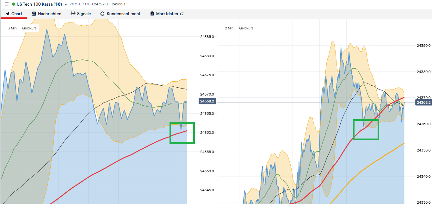Screen dimensions: 432x204
Task: Open the Kundensentiment tab
Action: point(120,14)
